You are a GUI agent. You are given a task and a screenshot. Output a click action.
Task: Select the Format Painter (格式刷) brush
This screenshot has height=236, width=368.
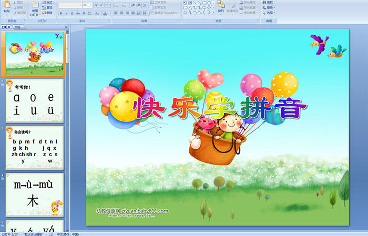point(20,13)
